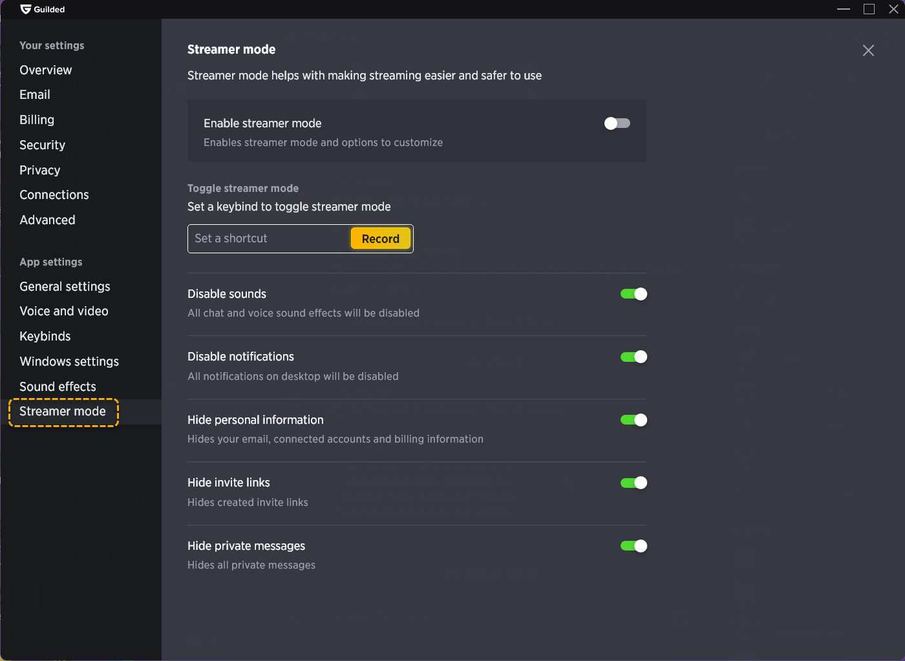Toggle the Disable notifications switch
905x661 pixels.
tap(633, 357)
